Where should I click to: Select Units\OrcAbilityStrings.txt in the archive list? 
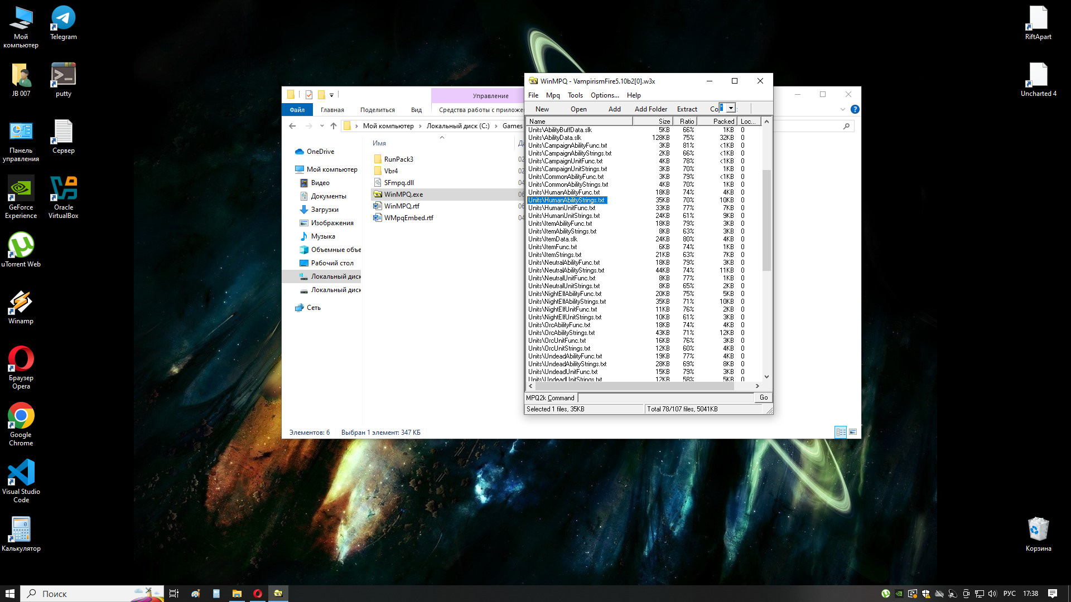(561, 333)
